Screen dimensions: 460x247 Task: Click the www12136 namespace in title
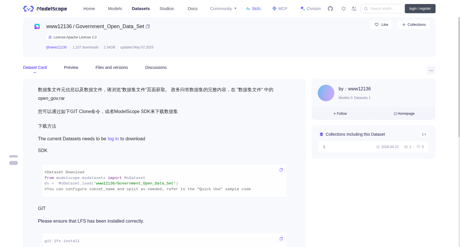click(x=59, y=26)
